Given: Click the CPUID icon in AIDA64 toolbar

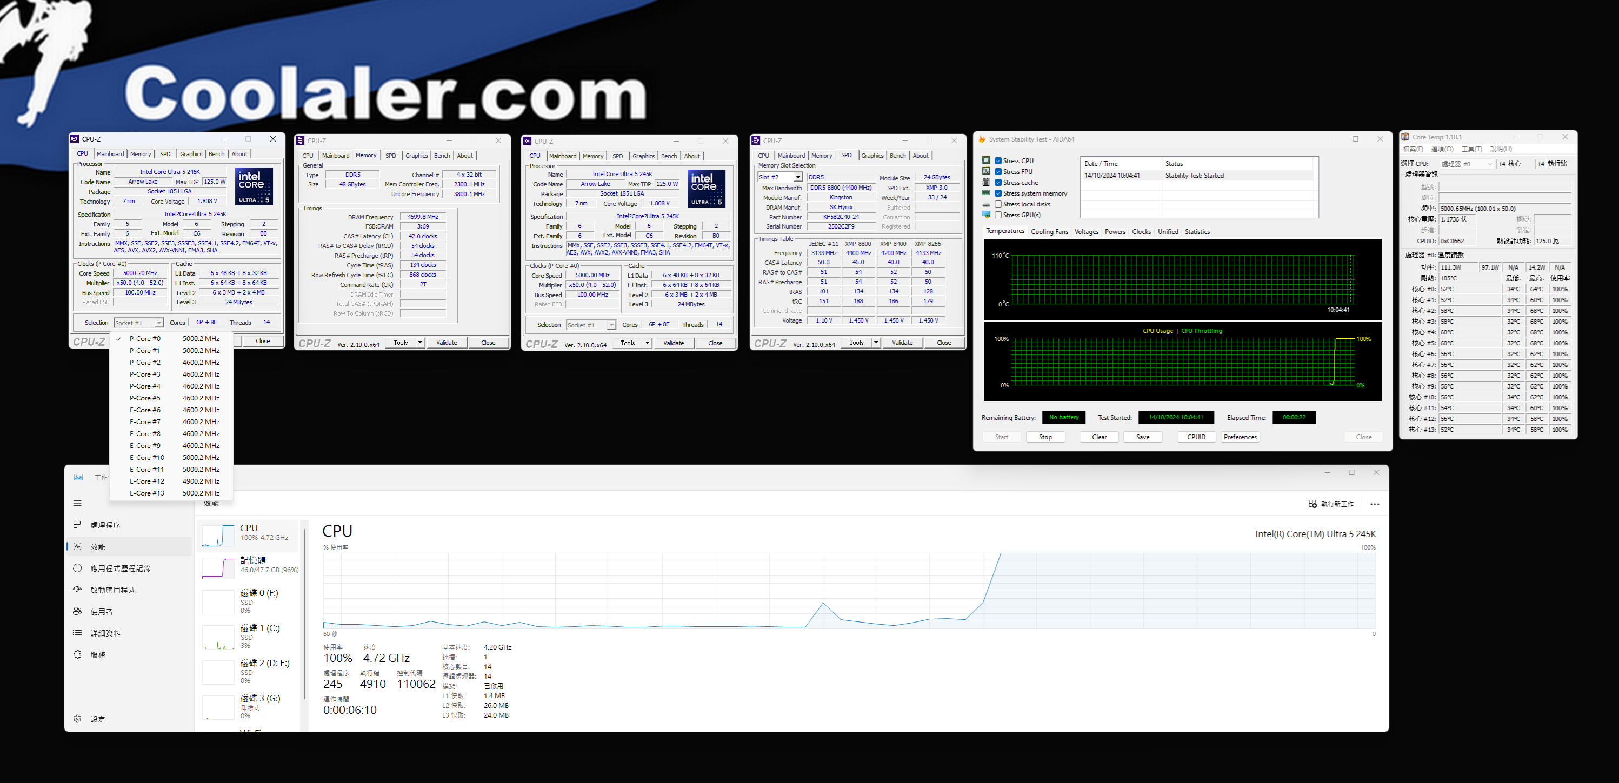Looking at the screenshot, I should [1192, 437].
